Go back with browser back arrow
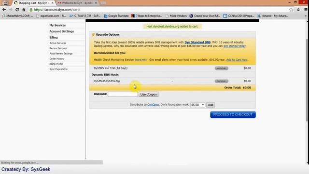 (4, 10)
